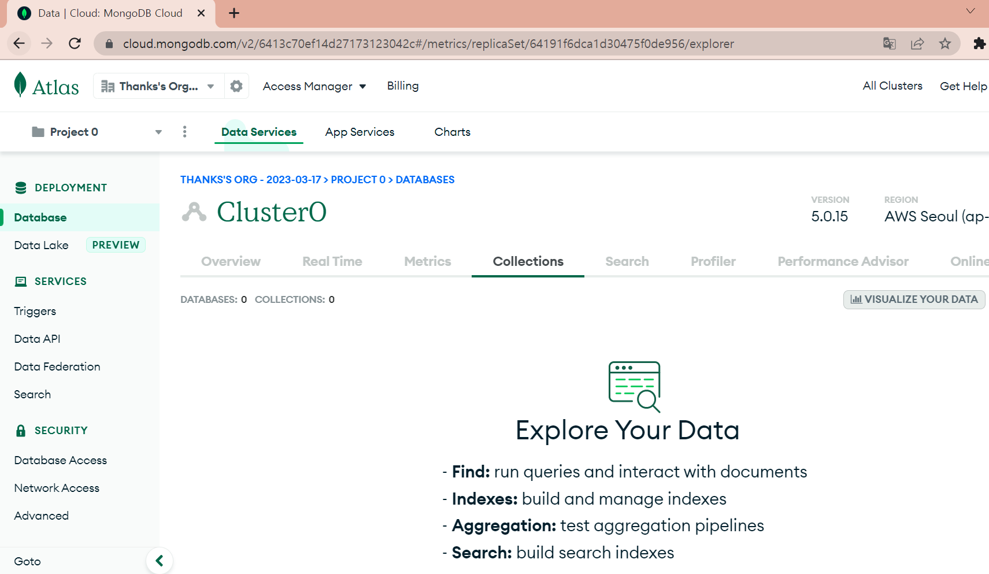Open the Thanks's Org organization dropdown
Image resolution: width=989 pixels, height=574 pixels.
[x=158, y=86]
